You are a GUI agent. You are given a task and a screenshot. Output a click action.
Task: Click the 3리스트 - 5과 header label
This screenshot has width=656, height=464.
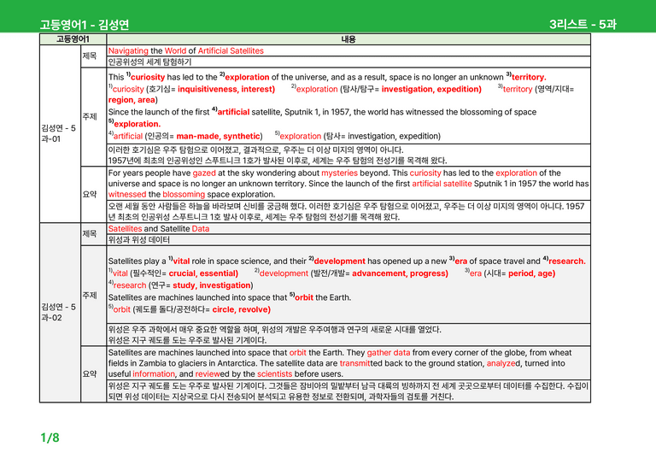(583, 24)
